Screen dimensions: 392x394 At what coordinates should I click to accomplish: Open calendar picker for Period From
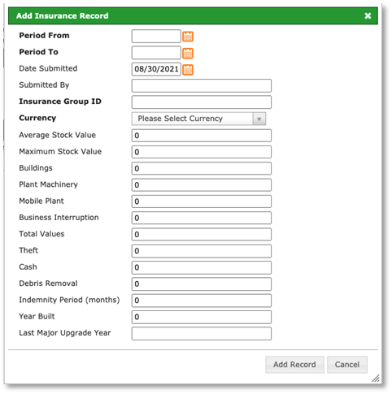coord(188,37)
